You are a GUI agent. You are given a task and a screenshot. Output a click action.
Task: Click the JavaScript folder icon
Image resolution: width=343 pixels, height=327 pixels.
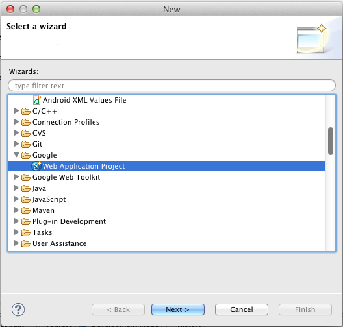click(26, 199)
